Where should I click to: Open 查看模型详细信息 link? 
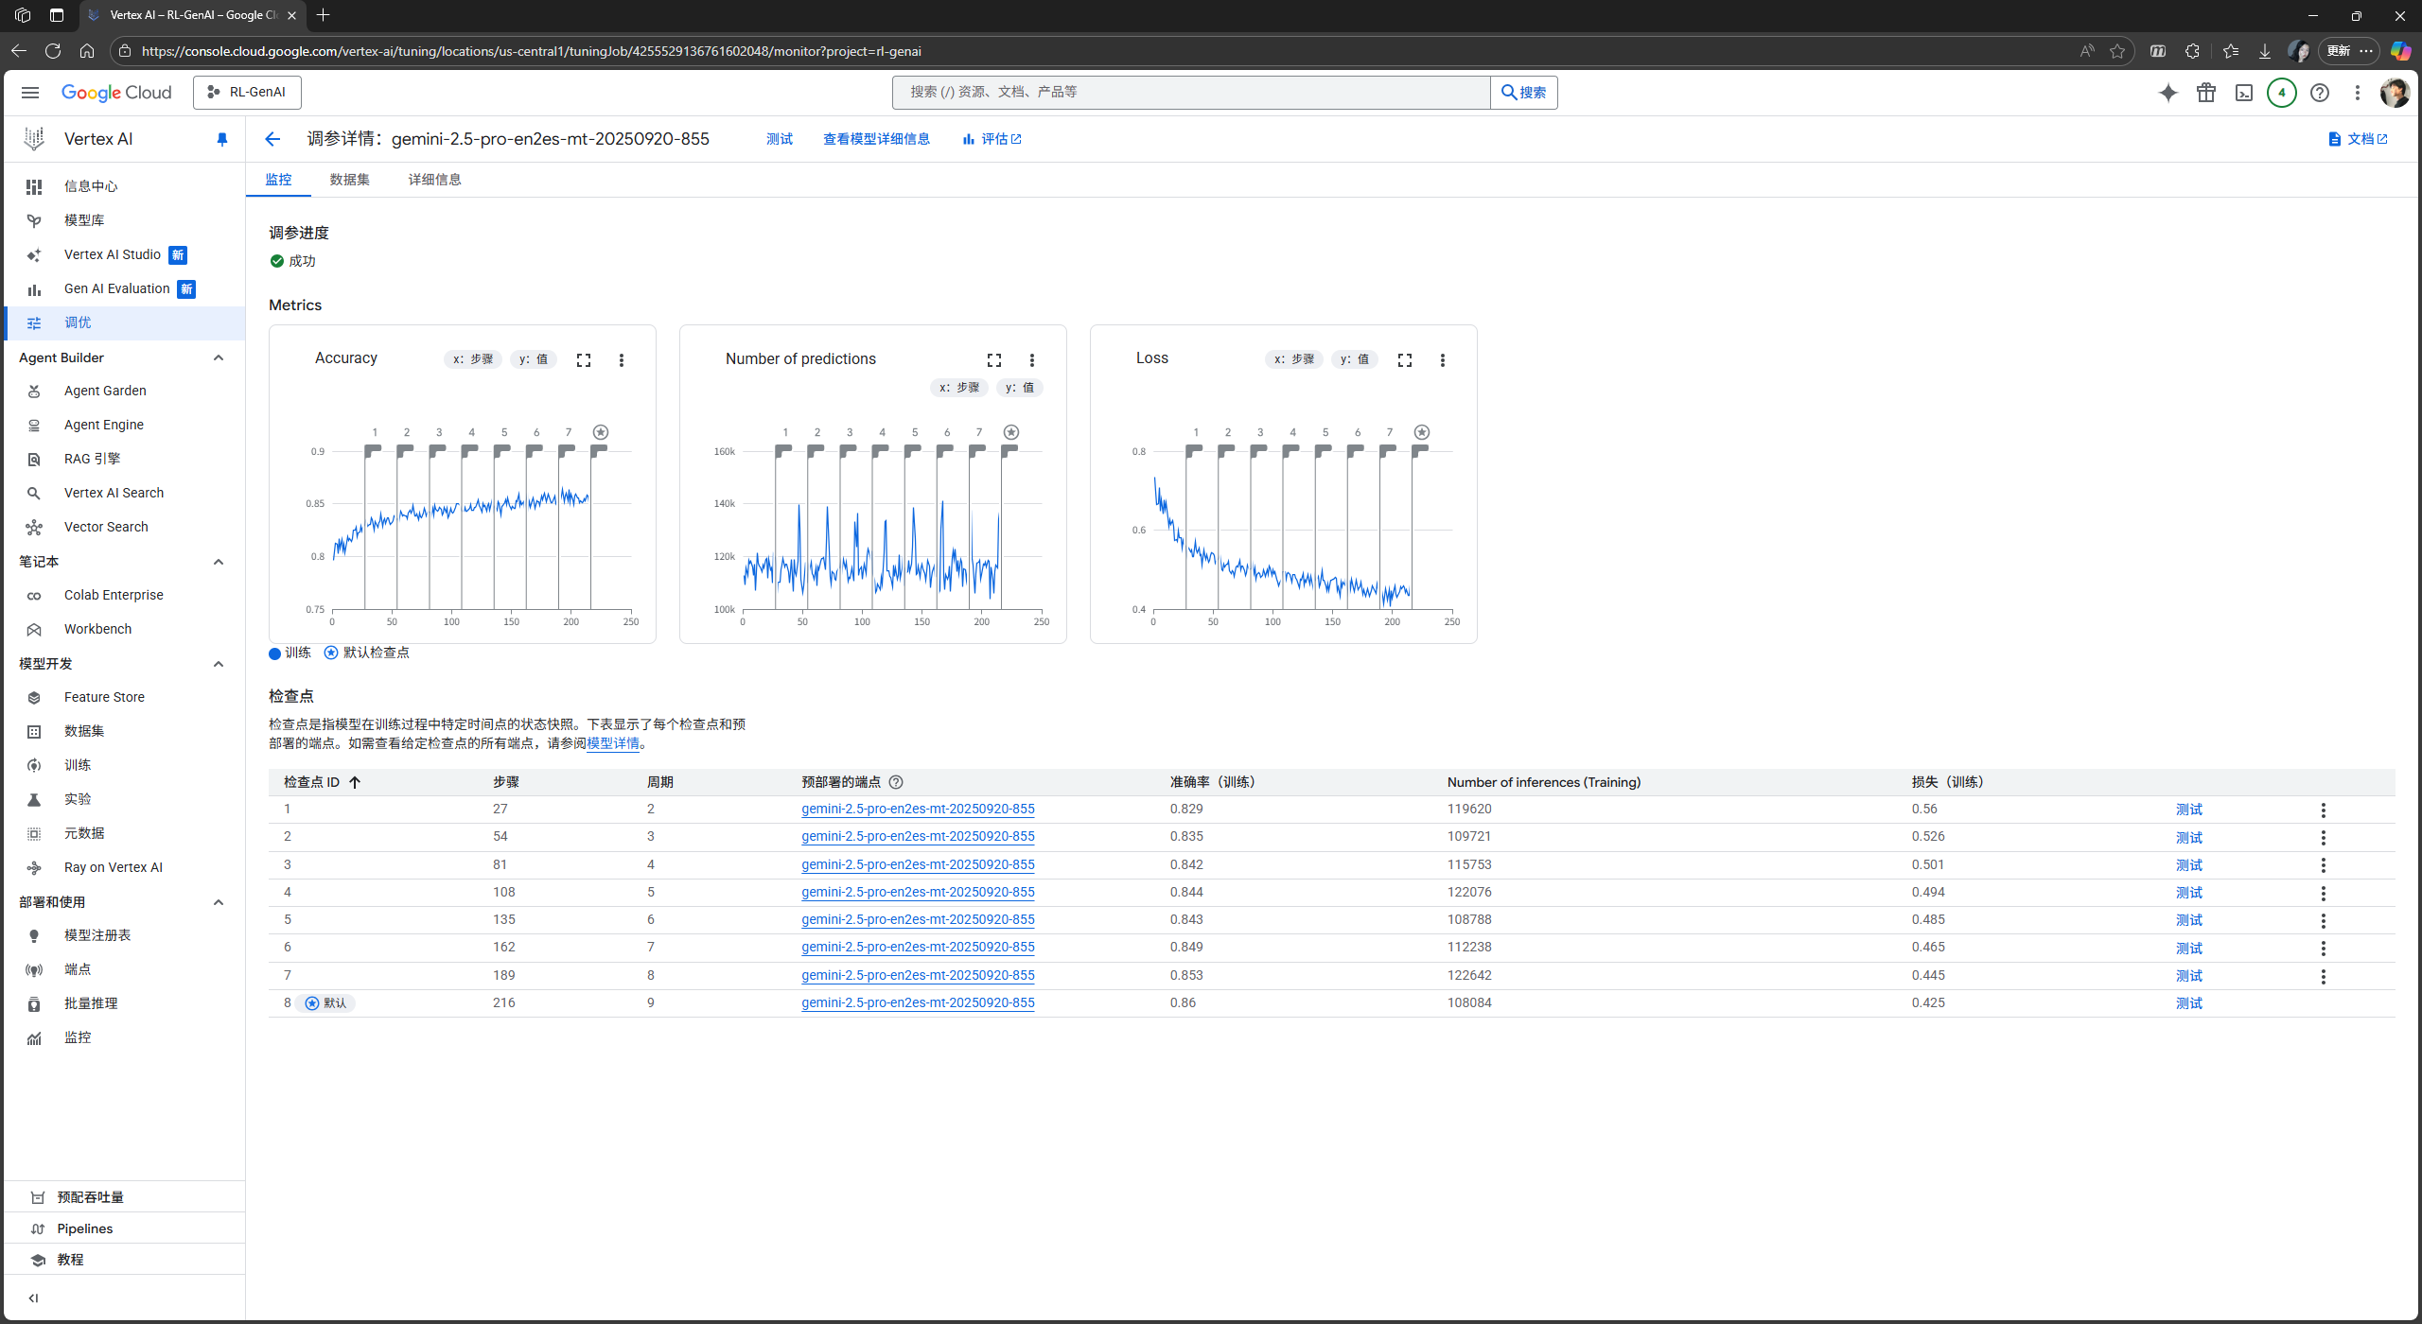click(876, 140)
